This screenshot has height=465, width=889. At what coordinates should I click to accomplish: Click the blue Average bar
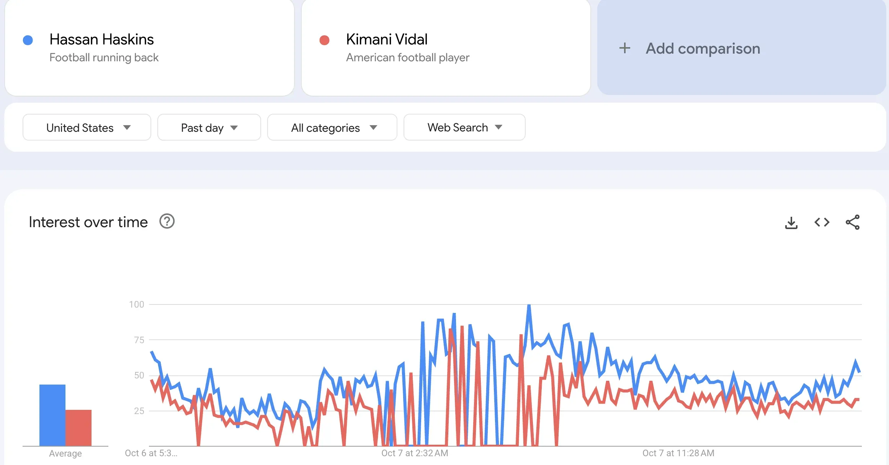[52, 415]
